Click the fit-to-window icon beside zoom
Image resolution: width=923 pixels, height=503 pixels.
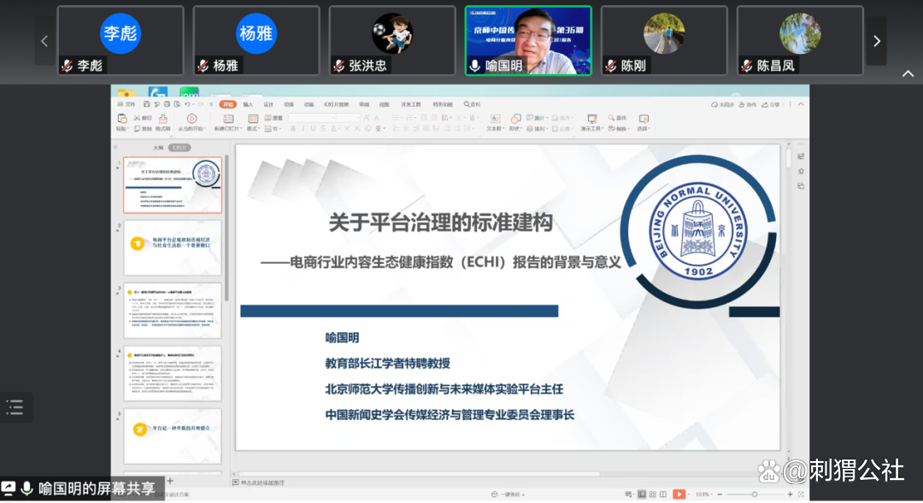[x=801, y=494]
